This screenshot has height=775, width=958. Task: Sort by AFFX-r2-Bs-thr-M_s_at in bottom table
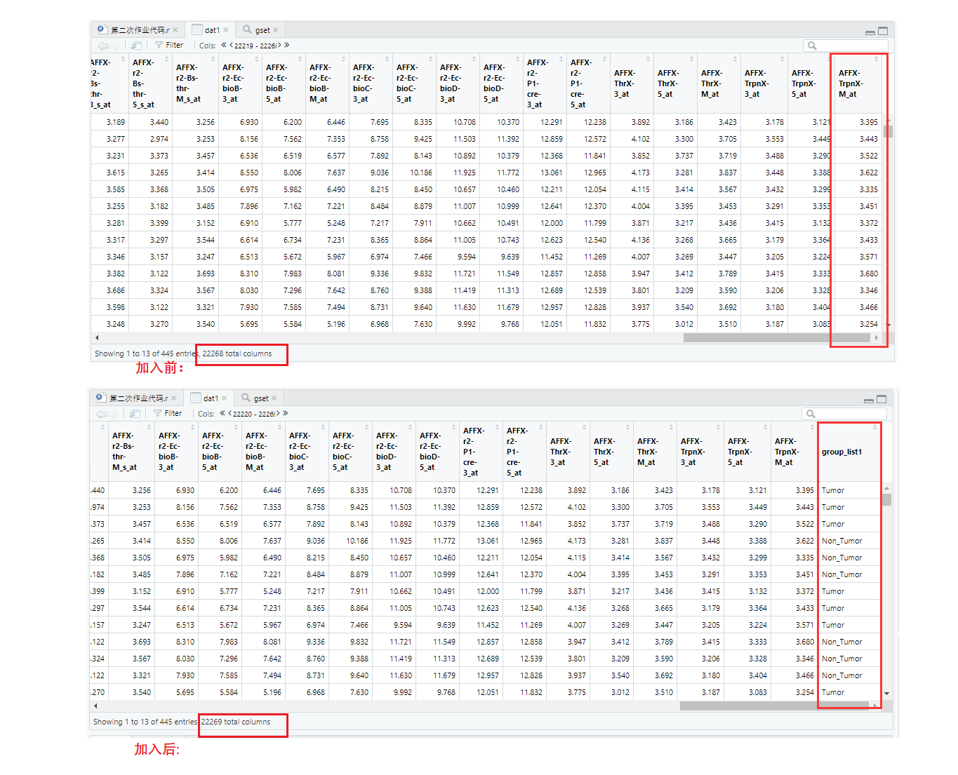[x=149, y=427]
